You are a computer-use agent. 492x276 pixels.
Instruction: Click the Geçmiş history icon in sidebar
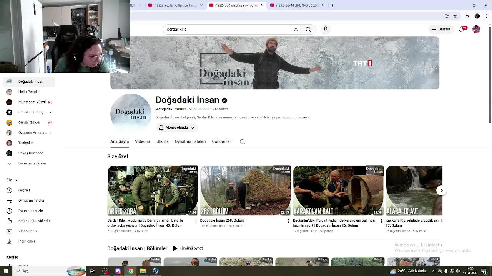pyautogui.click(x=9, y=190)
